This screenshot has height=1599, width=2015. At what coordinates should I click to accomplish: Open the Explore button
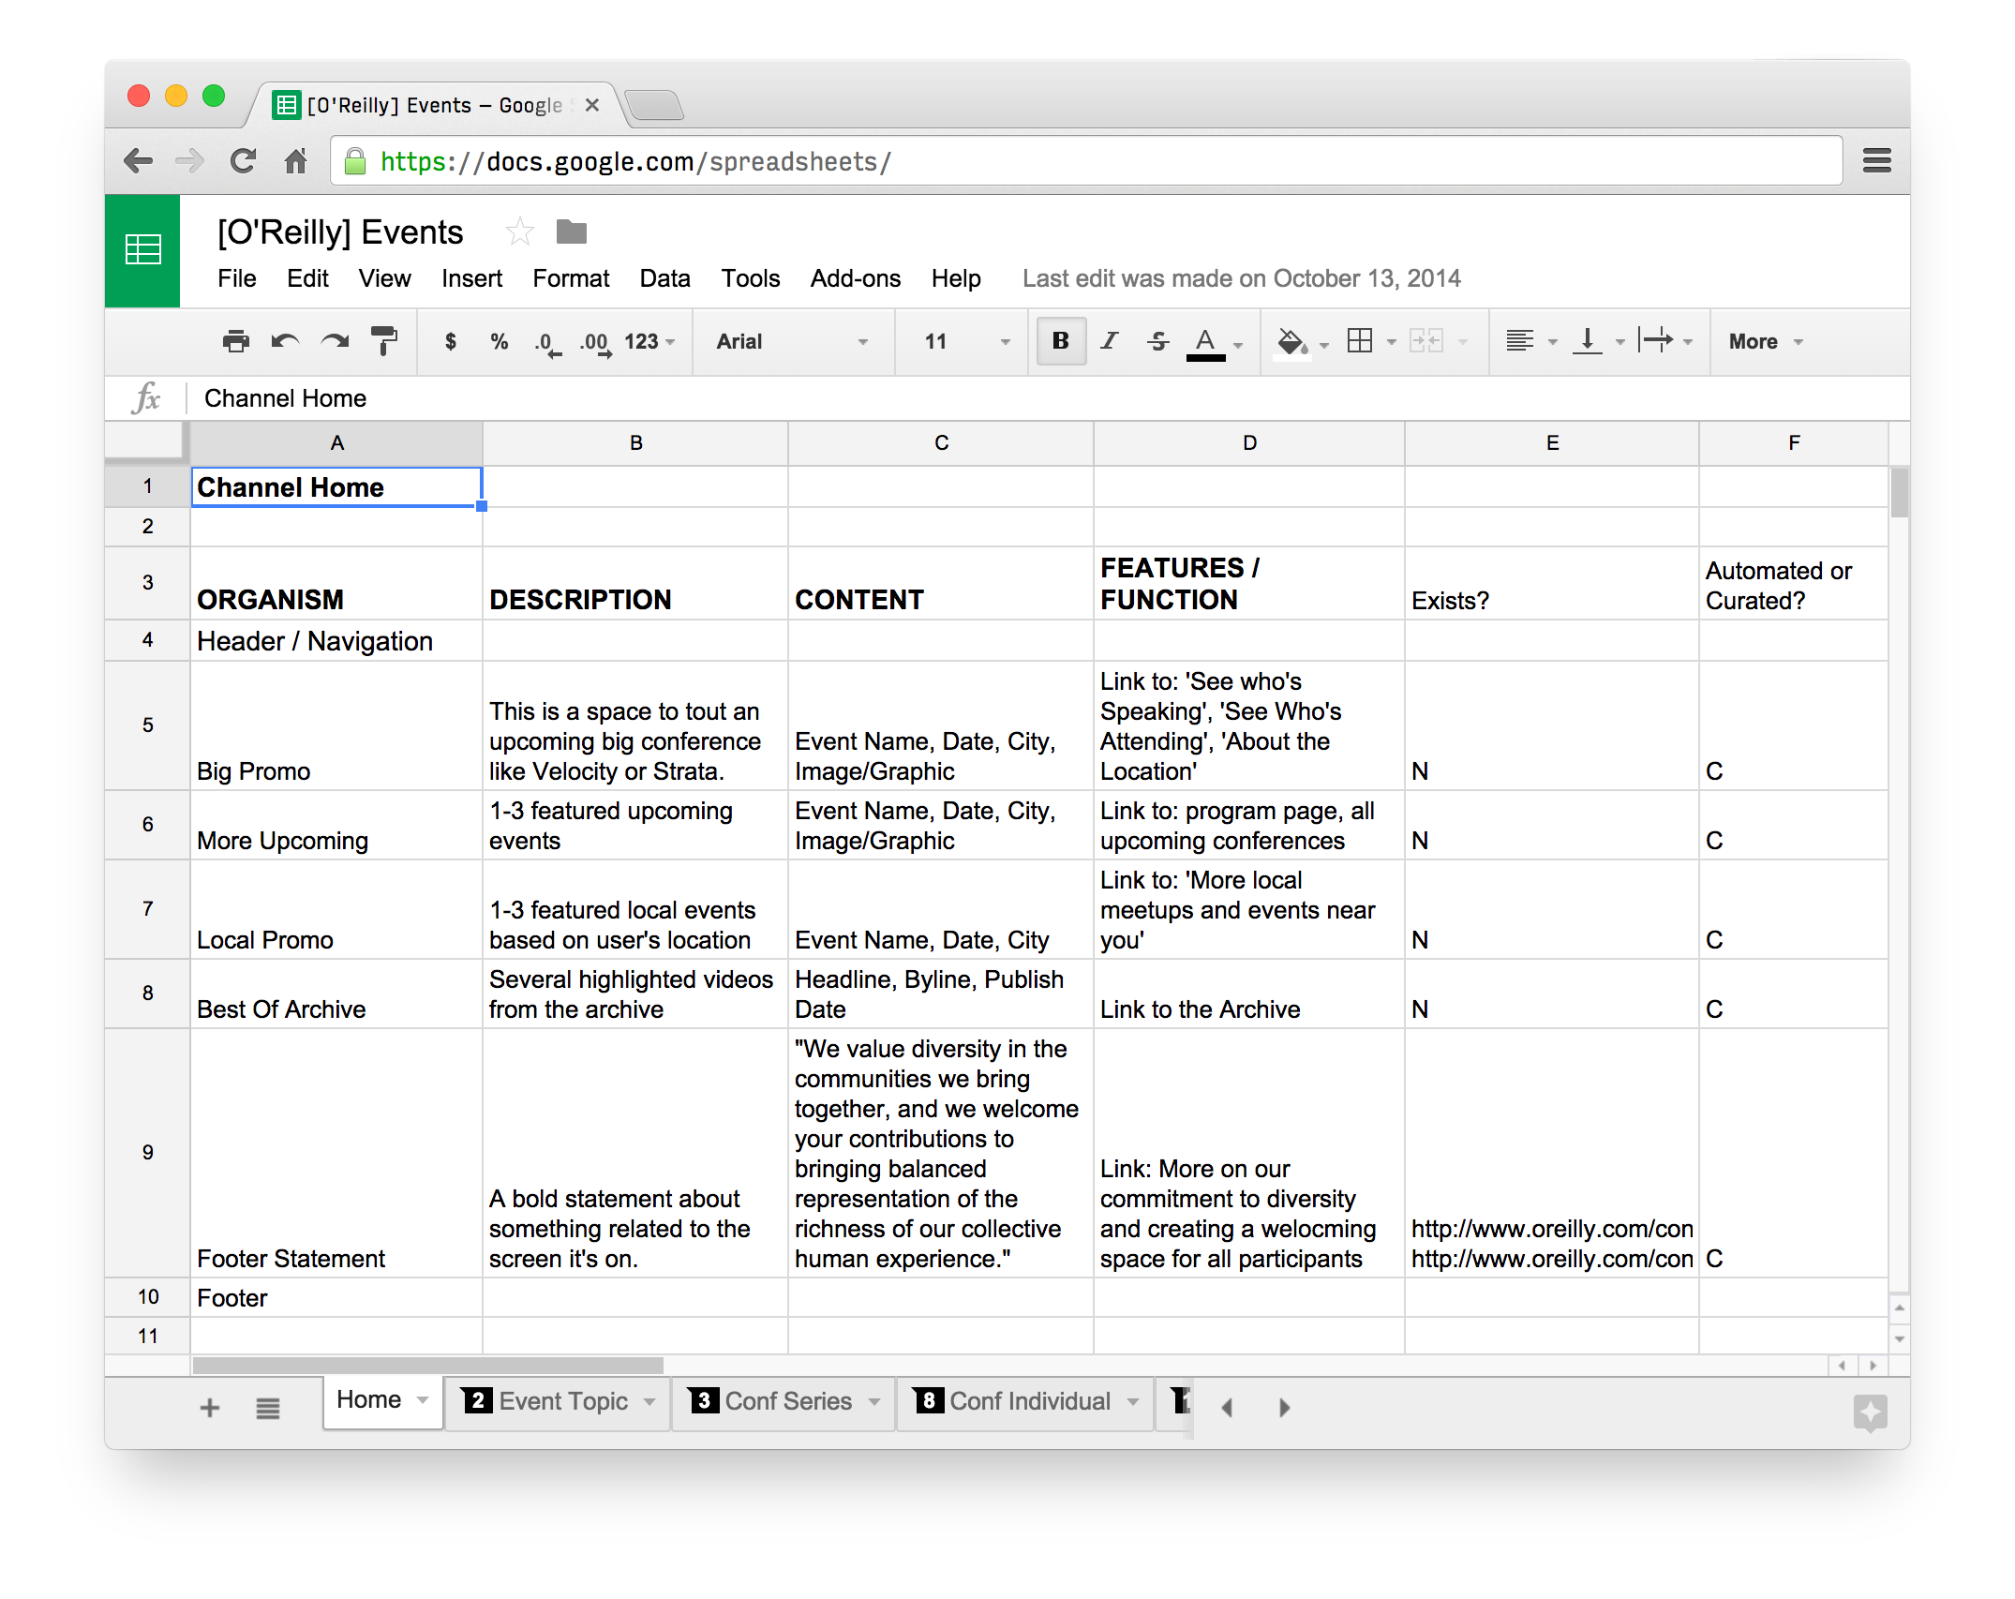tap(1870, 1412)
